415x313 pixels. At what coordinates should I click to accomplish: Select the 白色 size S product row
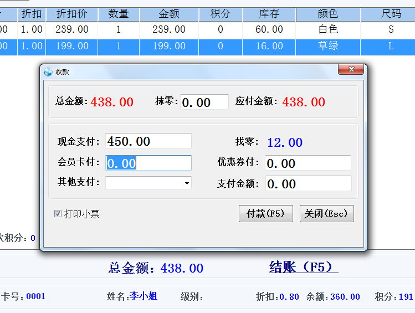tap(222, 30)
